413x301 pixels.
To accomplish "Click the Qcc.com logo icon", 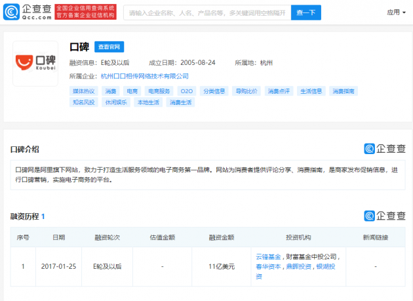I will (x=11, y=12).
